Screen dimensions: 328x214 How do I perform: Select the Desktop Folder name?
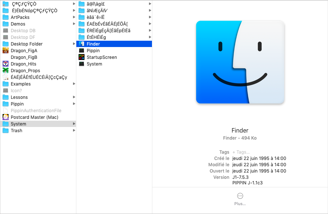pyautogui.click(x=27, y=44)
